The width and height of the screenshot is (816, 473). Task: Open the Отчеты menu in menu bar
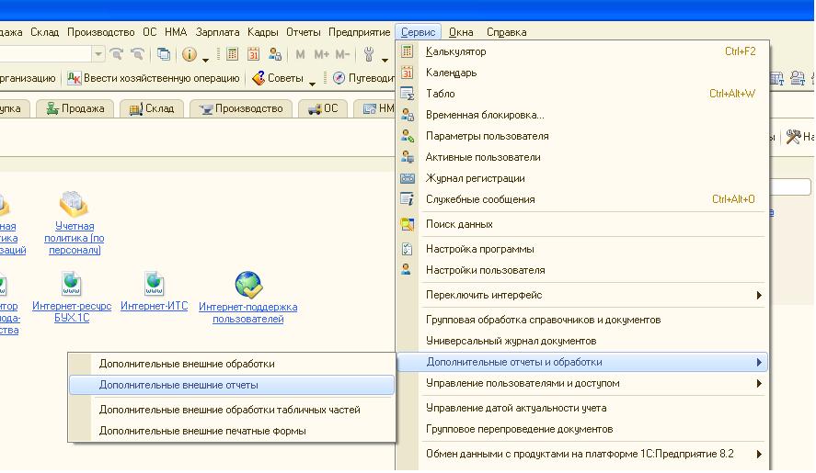(303, 32)
